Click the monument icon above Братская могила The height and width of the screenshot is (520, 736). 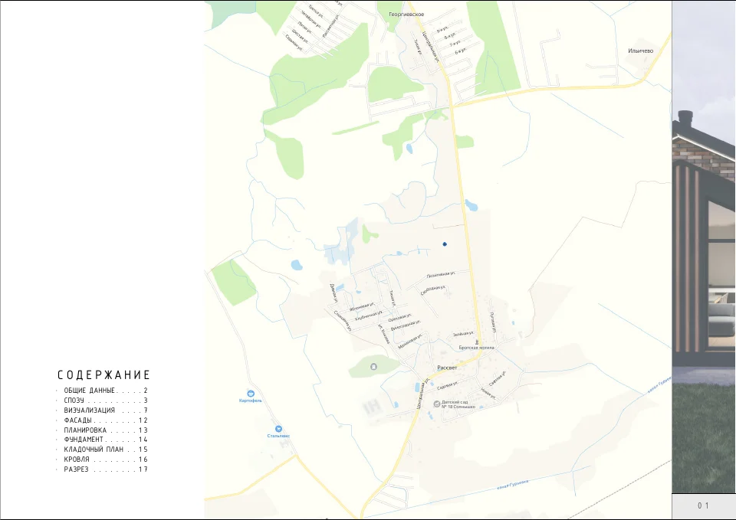(478, 342)
